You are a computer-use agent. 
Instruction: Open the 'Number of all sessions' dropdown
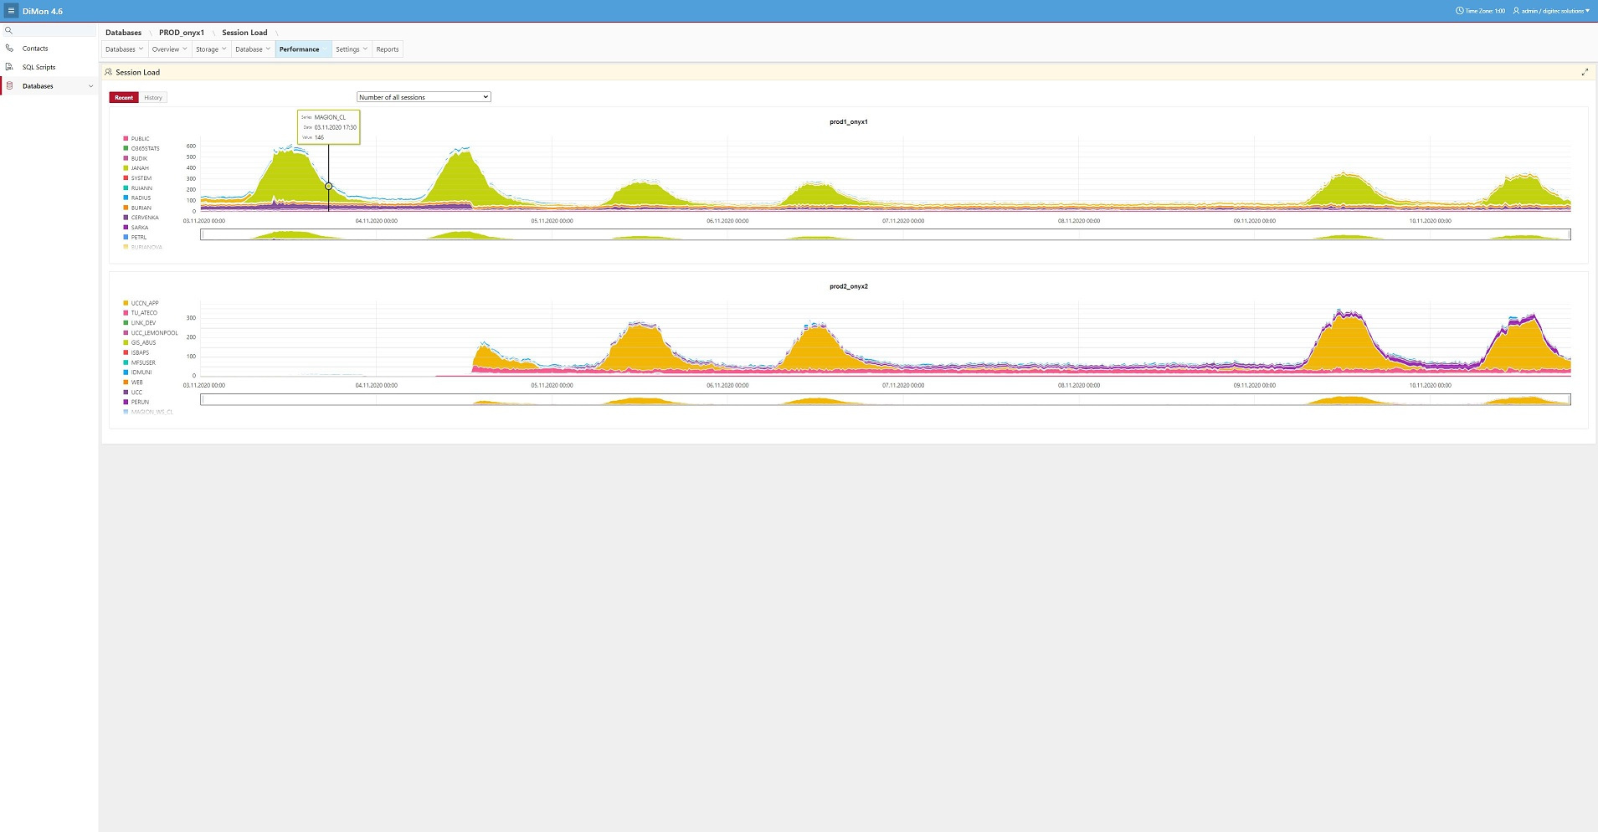click(x=424, y=97)
